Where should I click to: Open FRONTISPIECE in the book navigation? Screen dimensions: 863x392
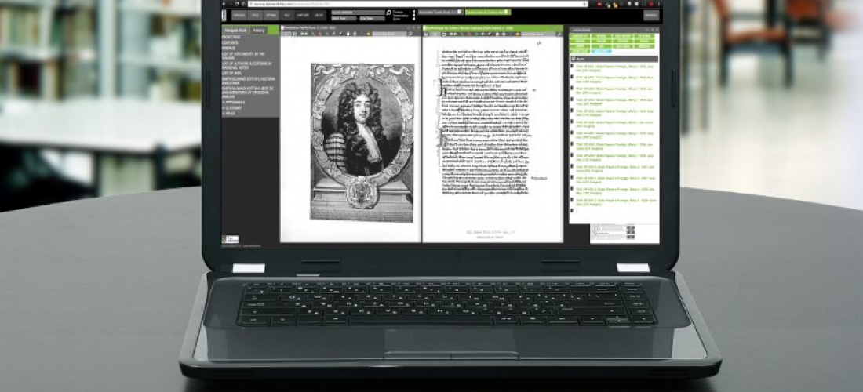click(231, 37)
